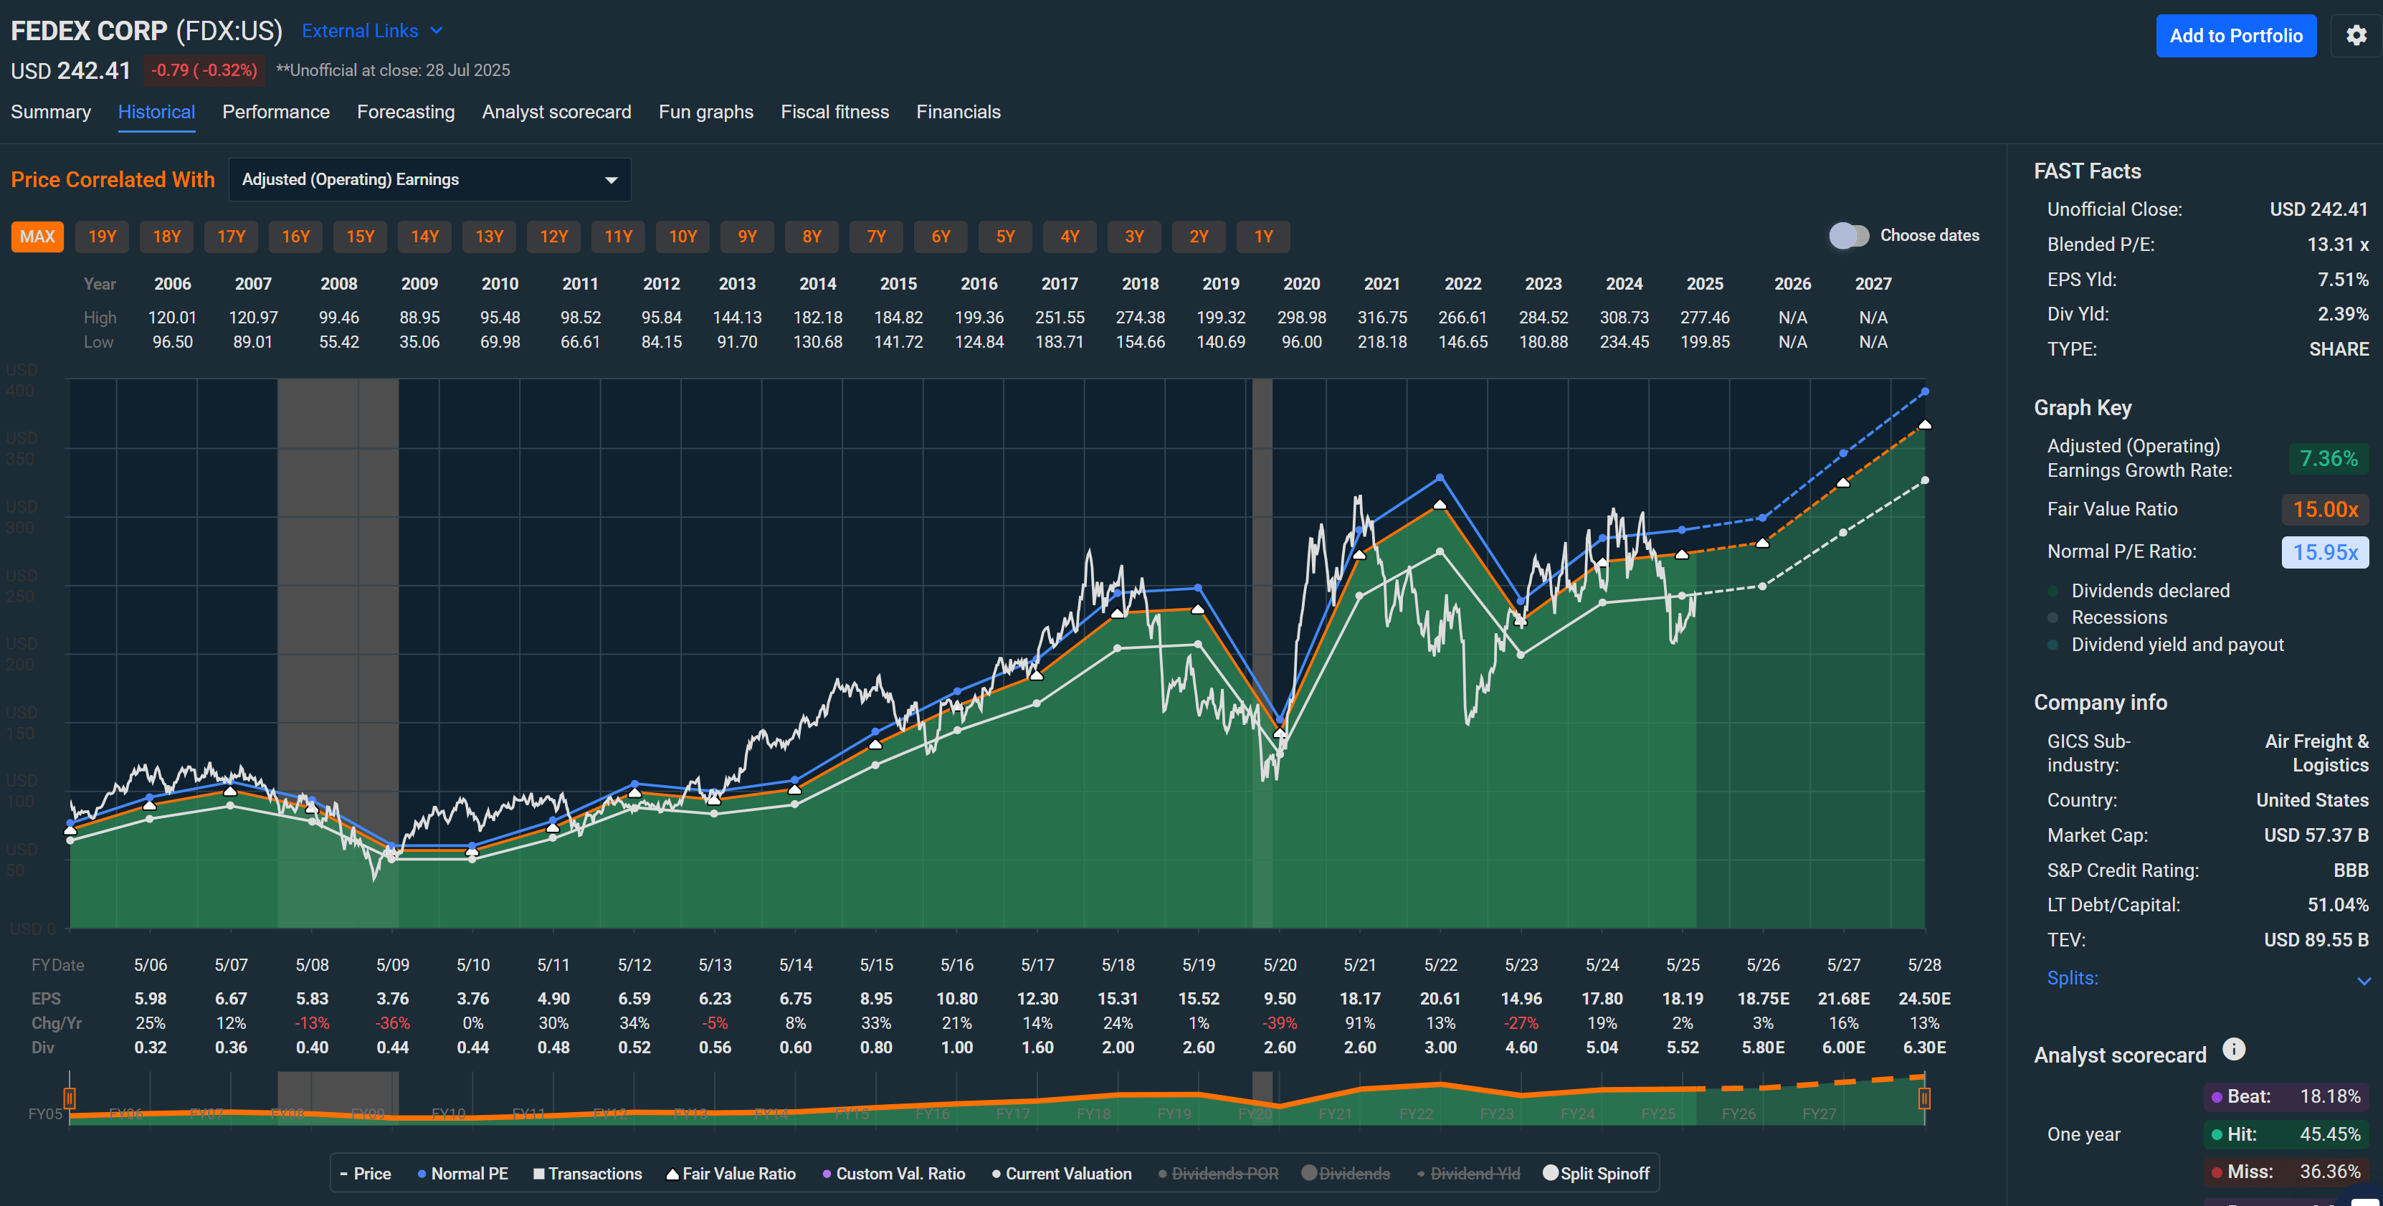This screenshot has height=1206, width=2383.
Task: Show the Dividend Yld overlay
Action: coord(1422,1173)
